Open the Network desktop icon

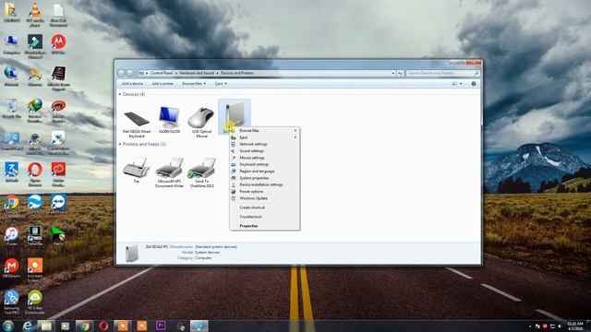click(12, 77)
